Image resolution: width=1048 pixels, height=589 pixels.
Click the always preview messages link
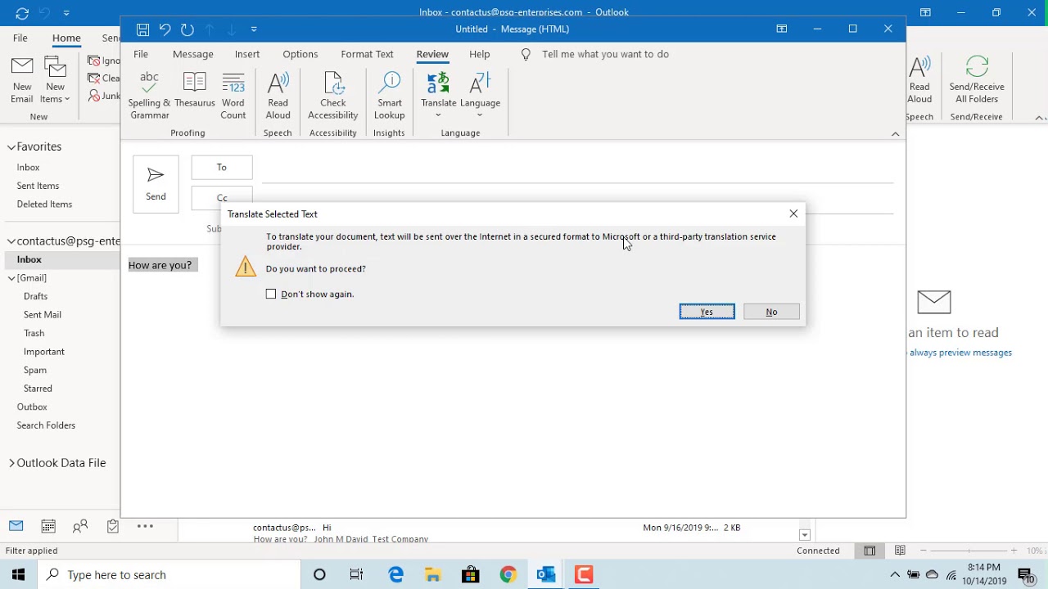960,353
